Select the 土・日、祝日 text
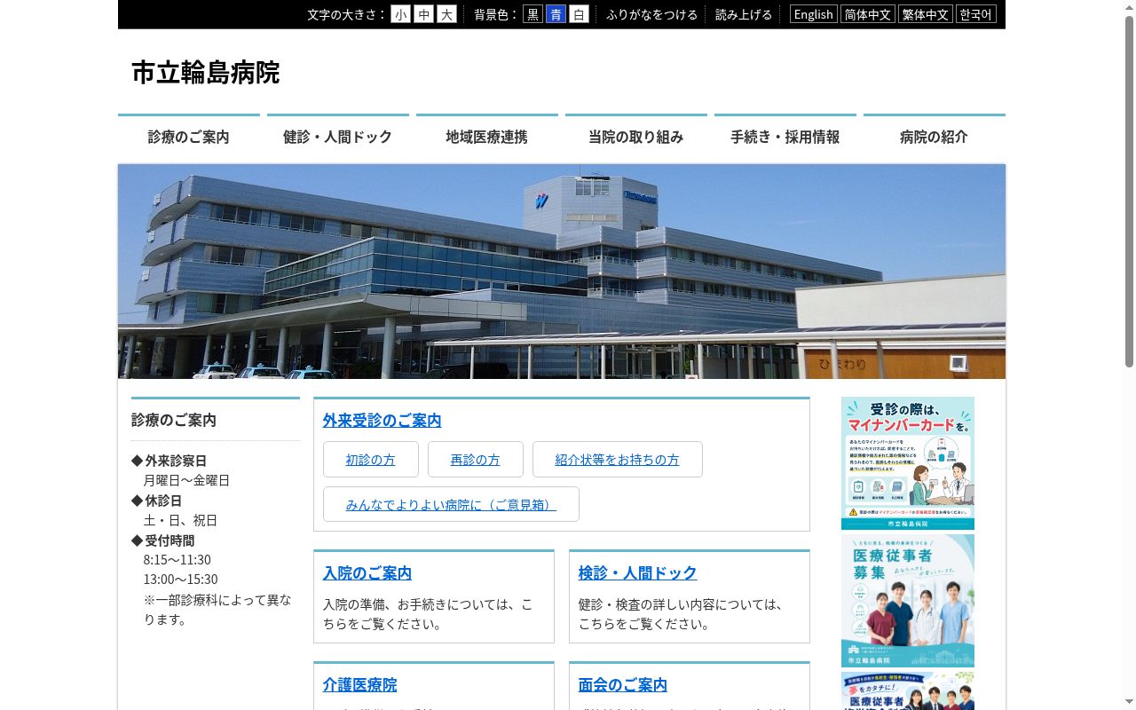 click(180, 520)
